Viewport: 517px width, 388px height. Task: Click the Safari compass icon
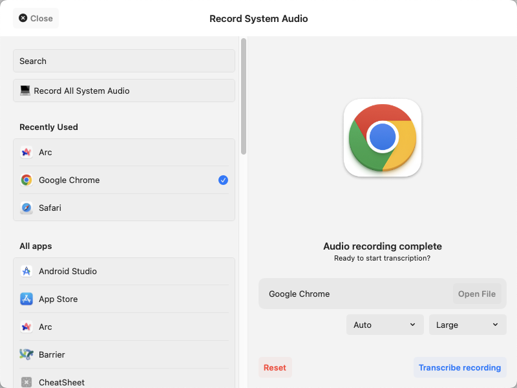click(x=26, y=208)
